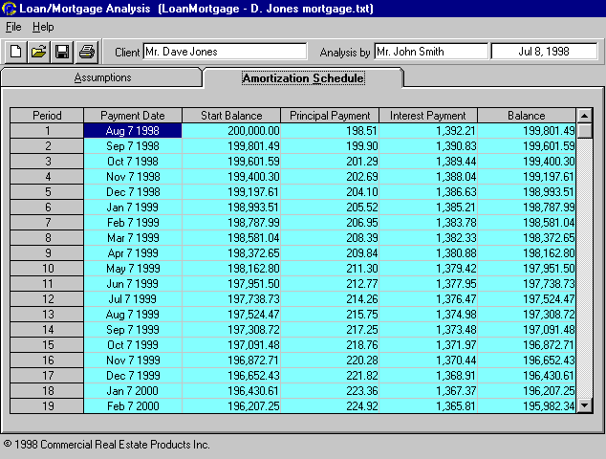Click principal payment cell 214.26
Screen dimensions: 606x459
(x=330, y=299)
